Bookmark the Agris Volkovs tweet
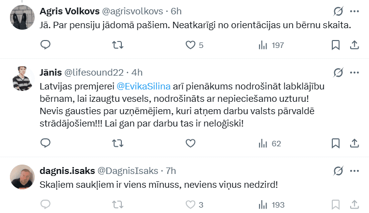This screenshot has width=369, height=213. 335,45
